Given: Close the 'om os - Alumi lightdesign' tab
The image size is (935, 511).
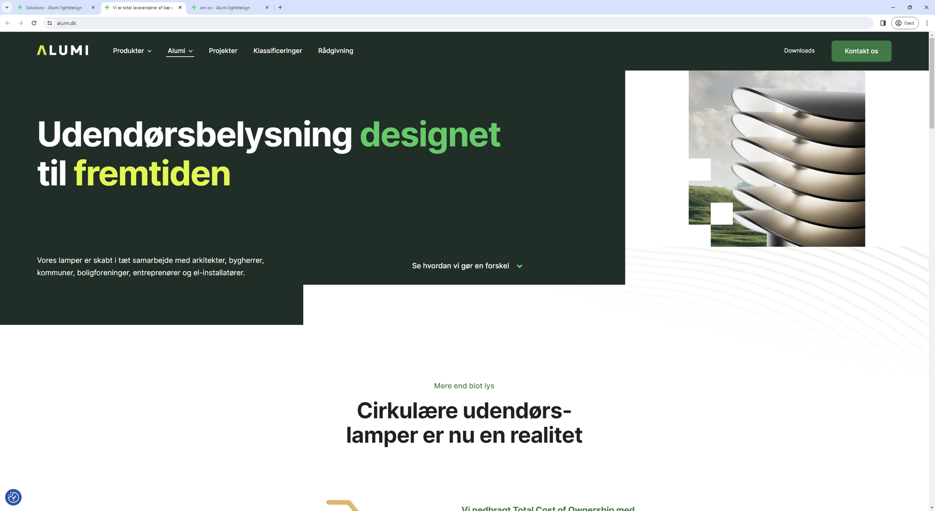Looking at the screenshot, I should click(267, 7).
